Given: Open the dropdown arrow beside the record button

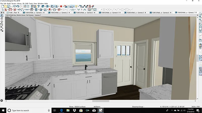Looking at the screenshot, I should click(x=63, y=6).
